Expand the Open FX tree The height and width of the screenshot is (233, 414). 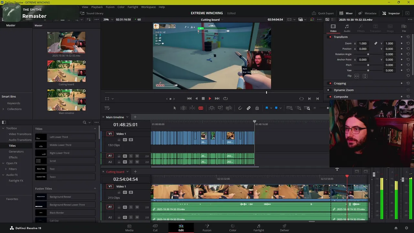pyautogui.click(x=3, y=163)
